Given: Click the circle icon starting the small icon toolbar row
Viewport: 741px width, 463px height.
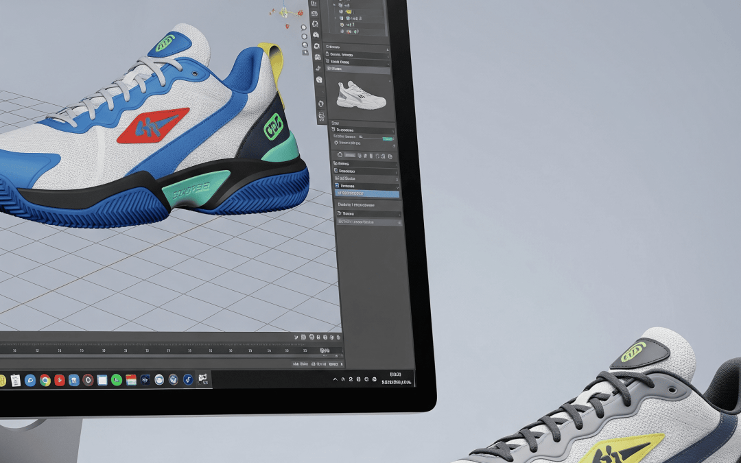Looking at the screenshot, I should click(x=340, y=155).
